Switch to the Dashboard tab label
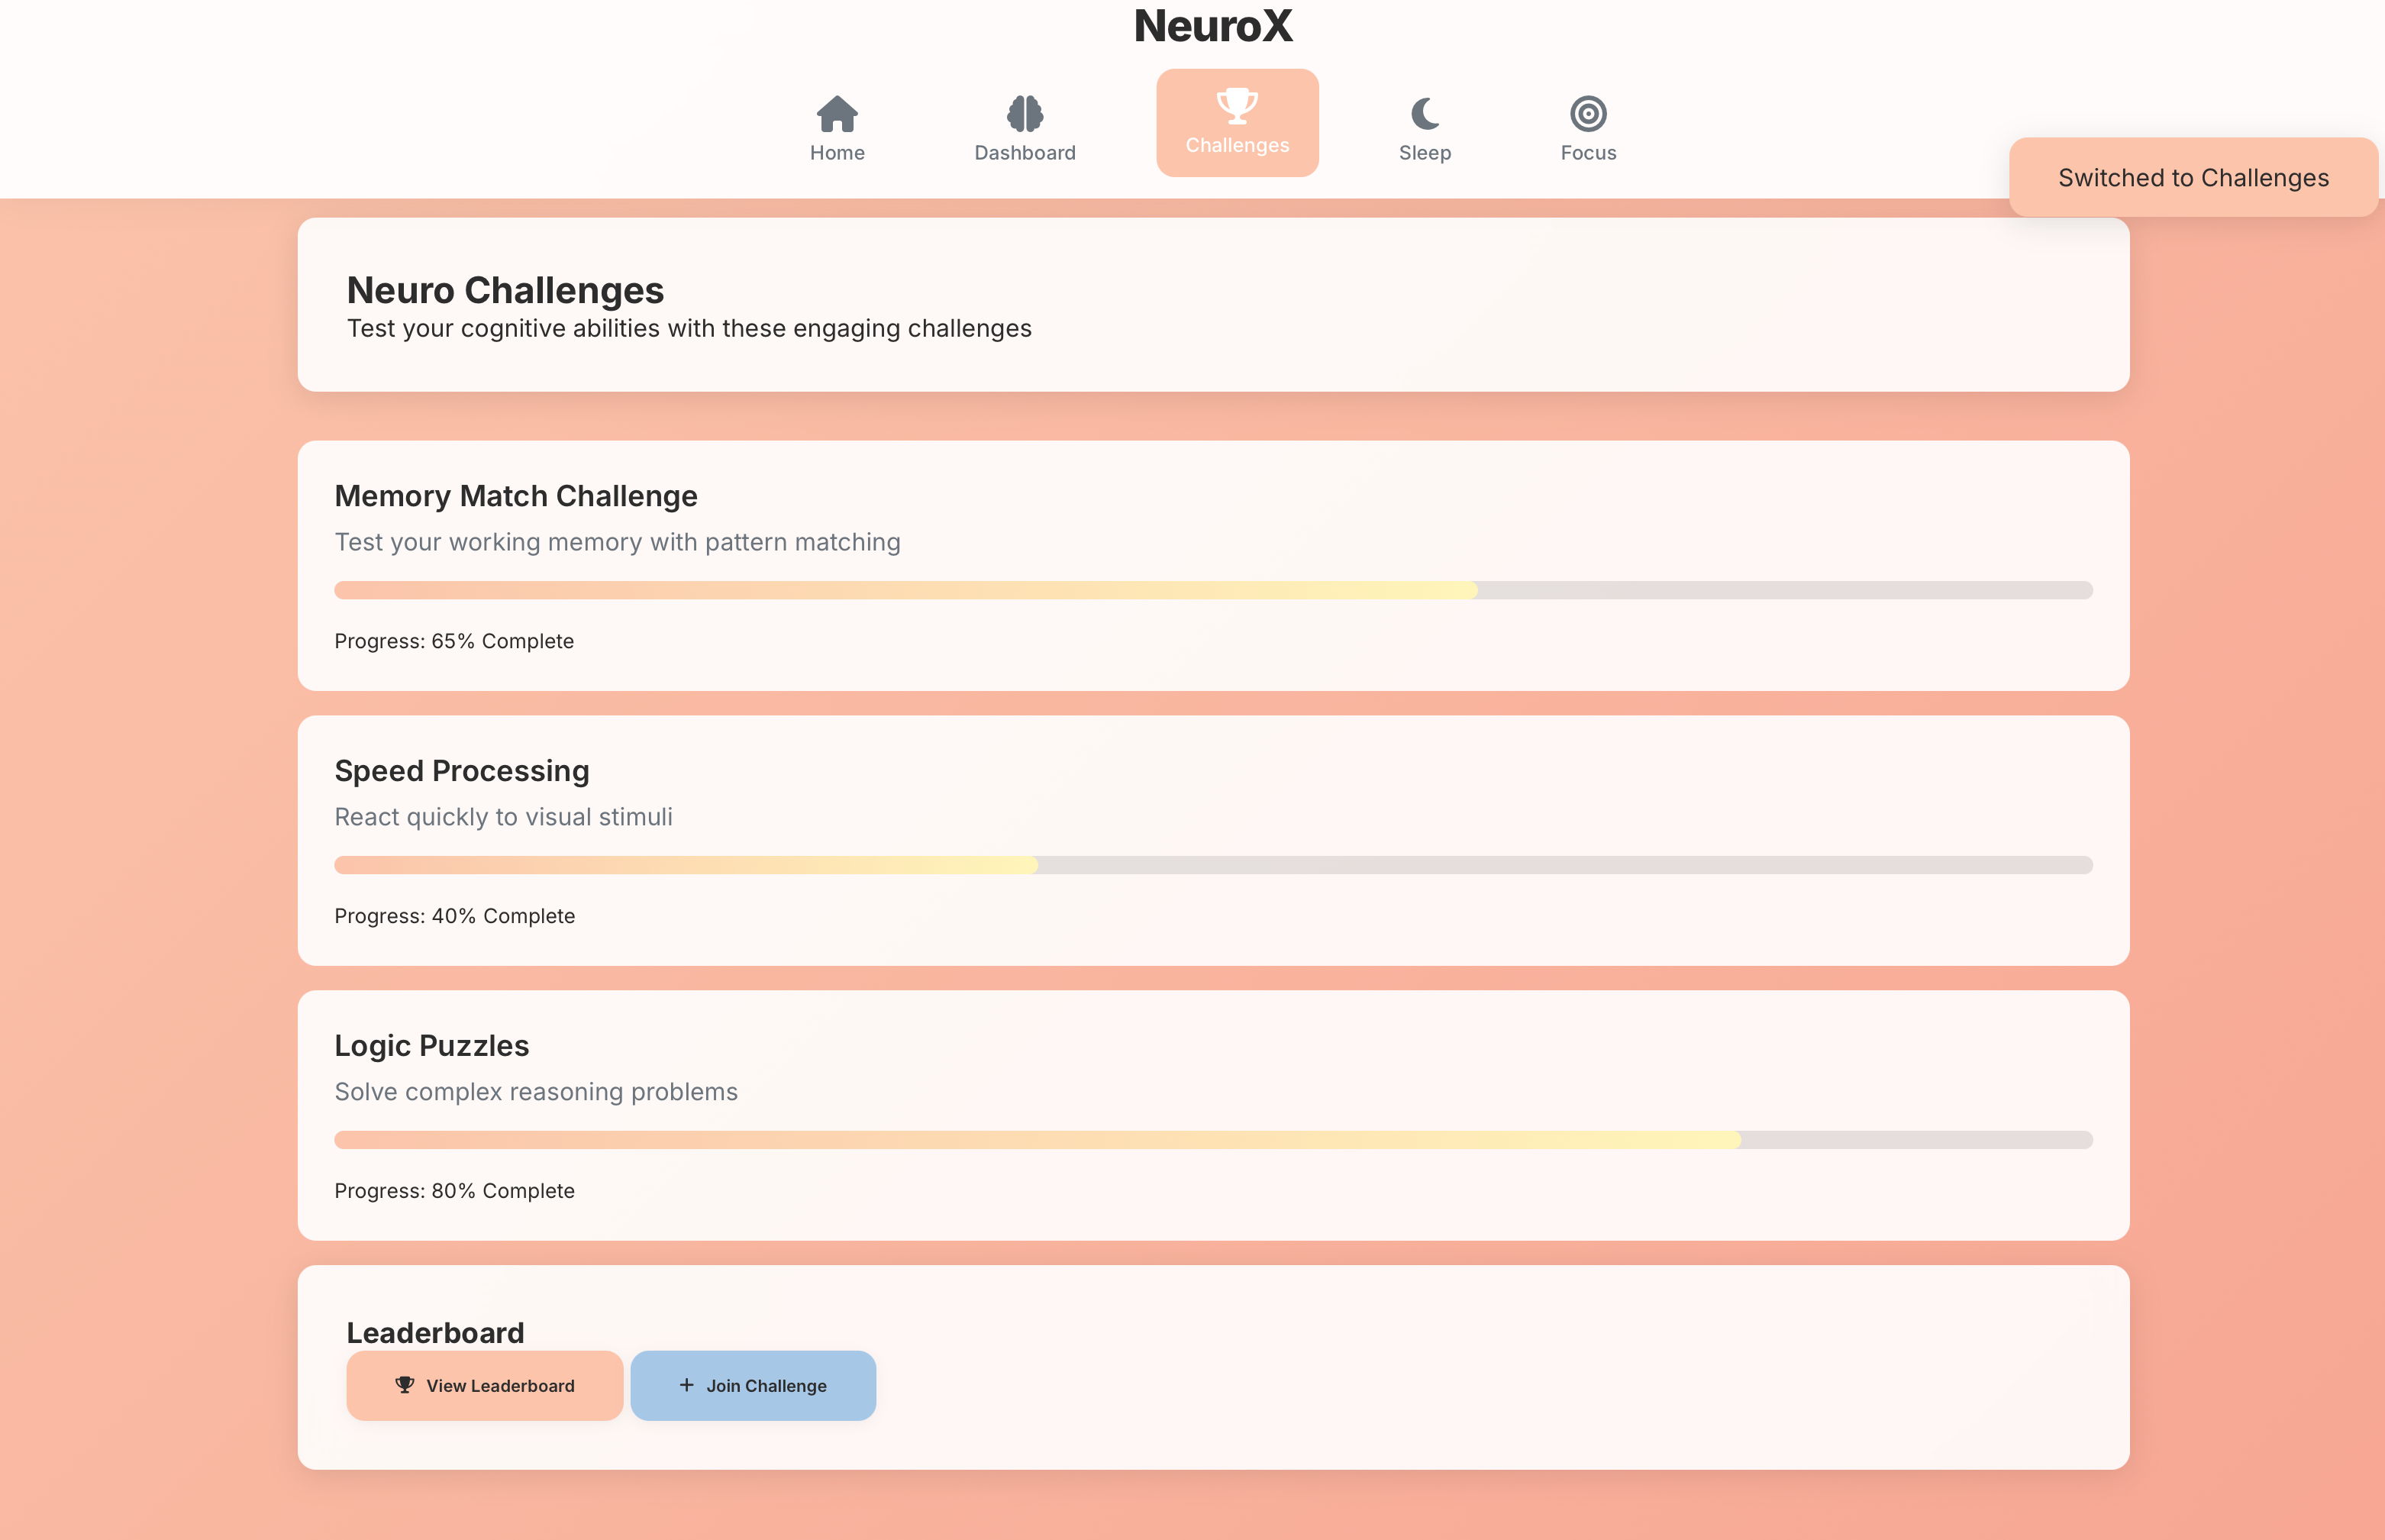The width and height of the screenshot is (2385, 1540). tap(1025, 153)
